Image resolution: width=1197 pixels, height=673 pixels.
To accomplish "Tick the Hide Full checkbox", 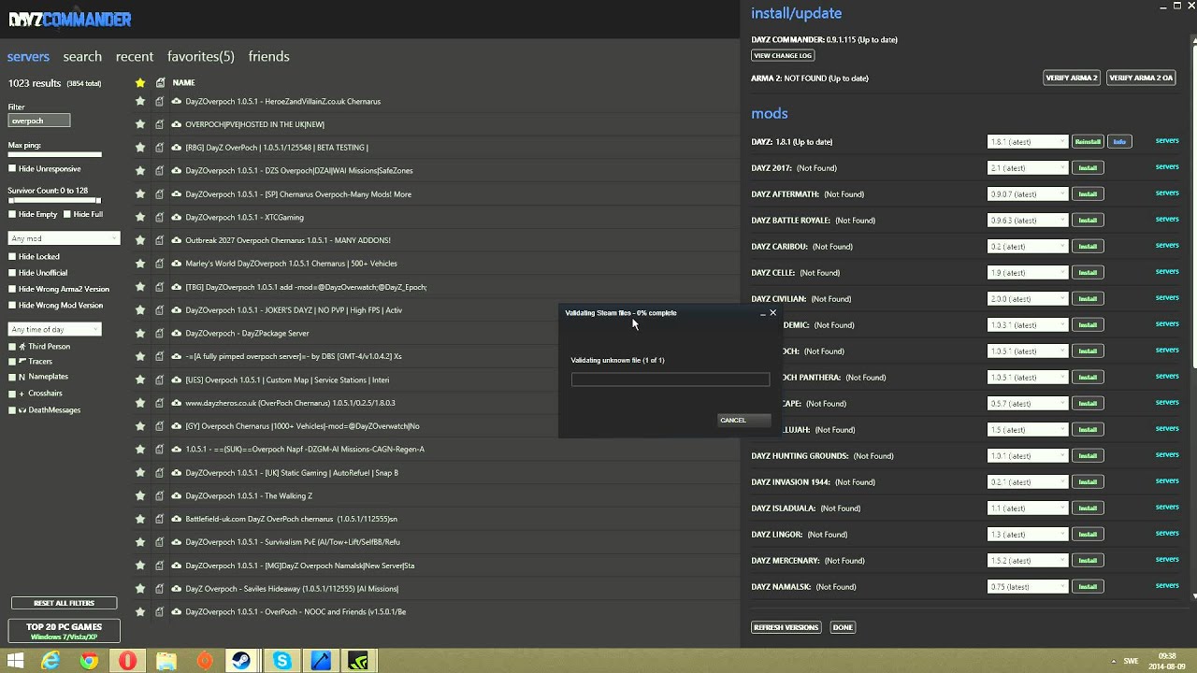I will (66, 214).
